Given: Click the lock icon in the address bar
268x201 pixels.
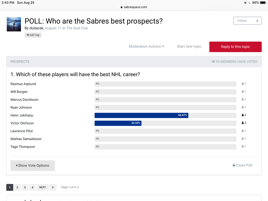Looking at the screenshot, I should (x=121, y=7).
